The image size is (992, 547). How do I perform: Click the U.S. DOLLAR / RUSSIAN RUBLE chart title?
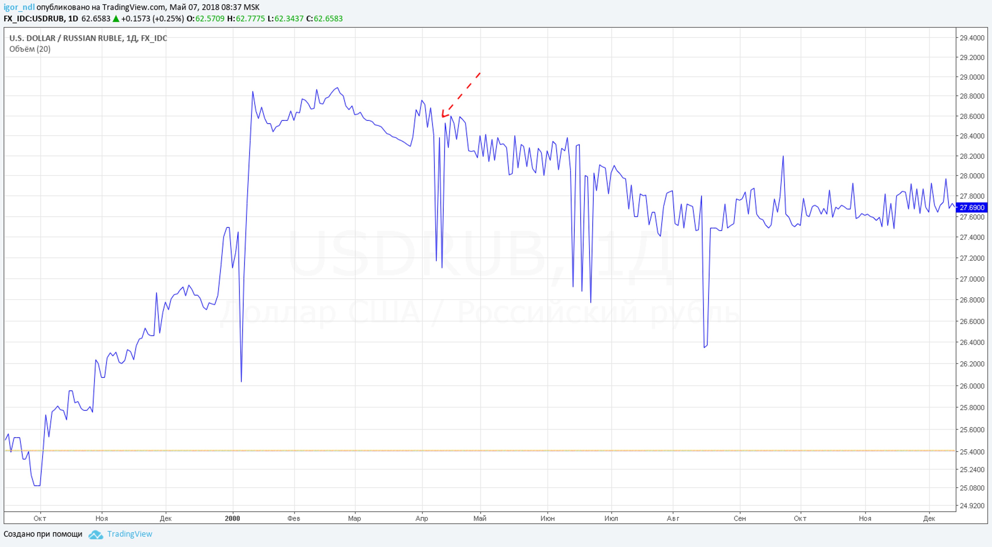(x=88, y=38)
